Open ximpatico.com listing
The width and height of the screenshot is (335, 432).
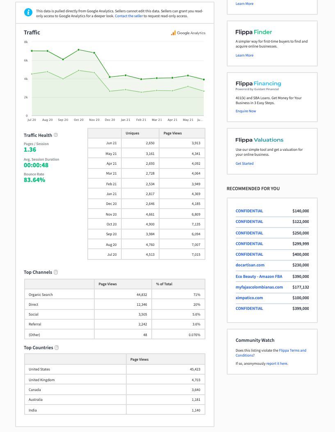249,298
